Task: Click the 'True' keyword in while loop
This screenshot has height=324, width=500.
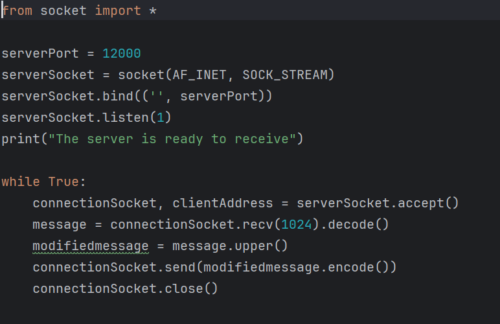Action: (x=63, y=181)
